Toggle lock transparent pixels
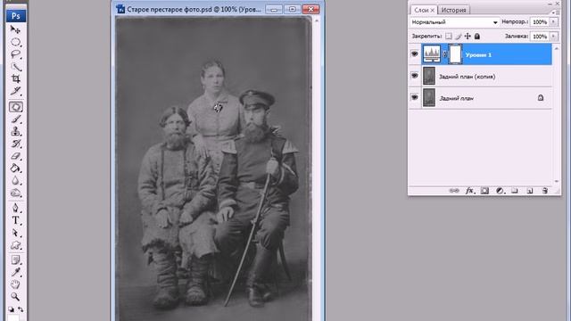This screenshot has width=571, height=321. (449, 36)
